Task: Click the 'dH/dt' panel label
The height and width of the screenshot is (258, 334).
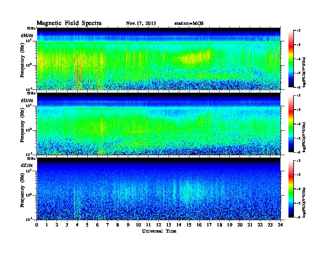Action: (x=27, y=35)
